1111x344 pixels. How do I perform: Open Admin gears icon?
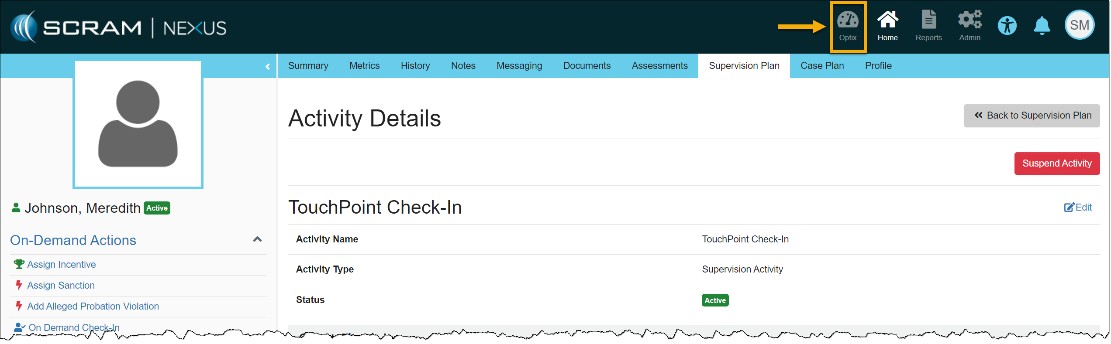[970, 26]
